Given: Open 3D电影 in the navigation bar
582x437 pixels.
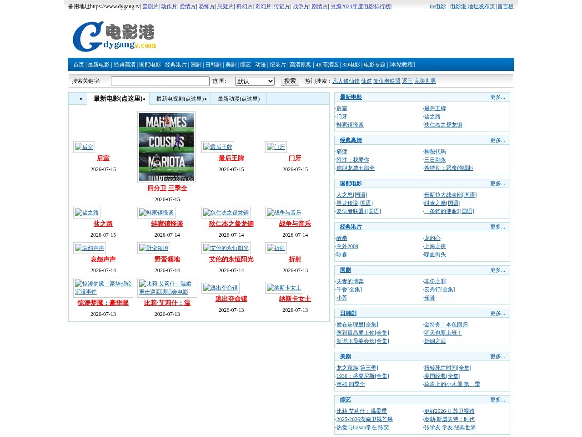Looking at the screenshot, I should point(351,65).
